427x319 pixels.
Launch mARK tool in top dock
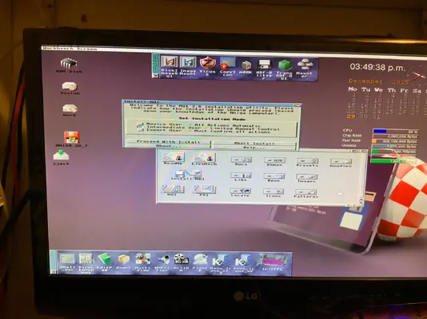point(246,68)
